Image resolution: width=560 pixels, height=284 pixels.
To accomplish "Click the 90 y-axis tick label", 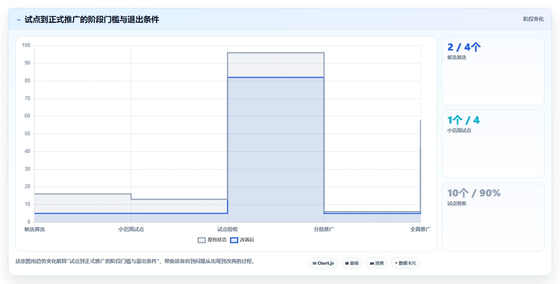I will [x=28, y=63].
